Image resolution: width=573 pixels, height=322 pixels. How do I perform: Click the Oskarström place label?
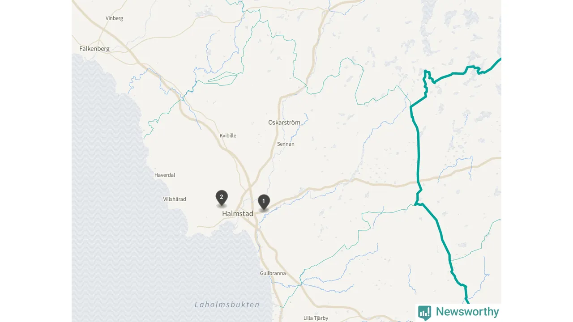284,122
